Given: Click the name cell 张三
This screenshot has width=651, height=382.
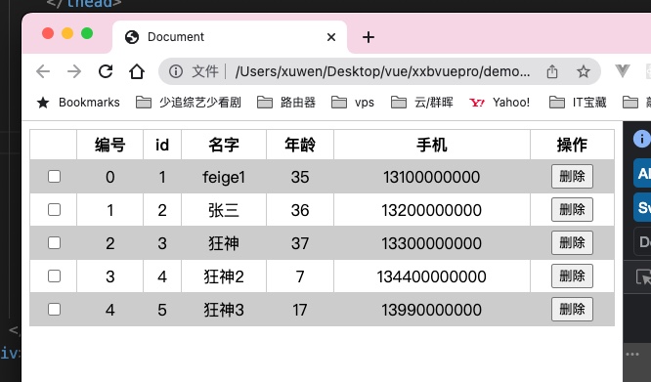Looking at the screenshot, I should tap(224, 210).
